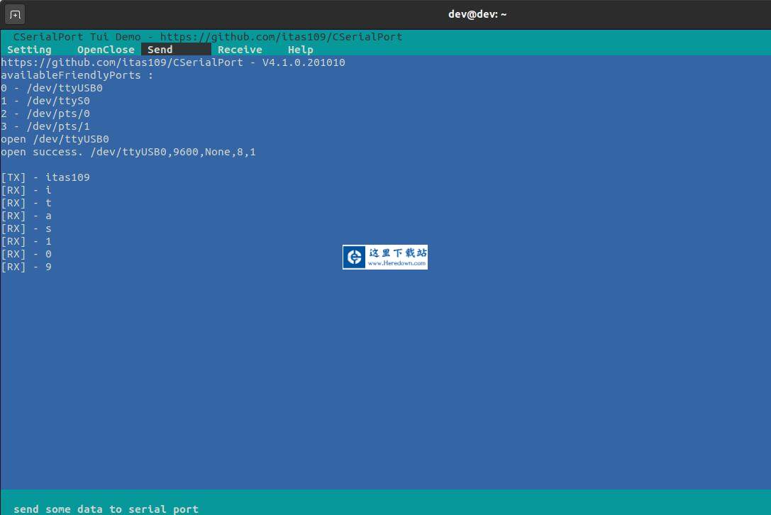Select port entry 2 - /dev/pts/0
The height and width of the screenshot is (515, 771).
click(x=45, y=113)
